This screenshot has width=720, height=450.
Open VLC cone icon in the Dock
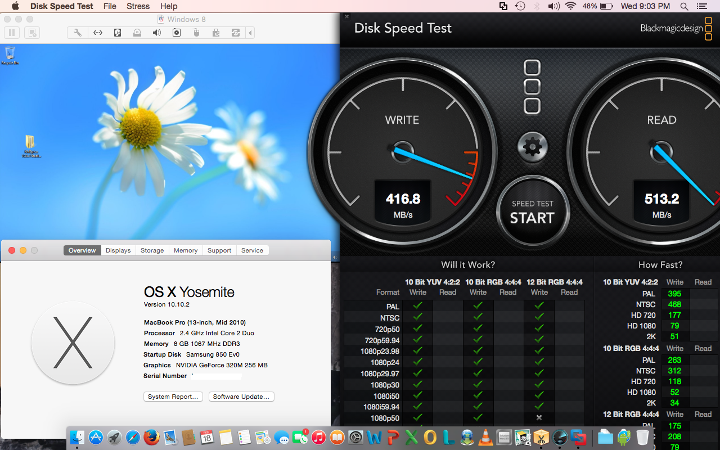point(485,437)
